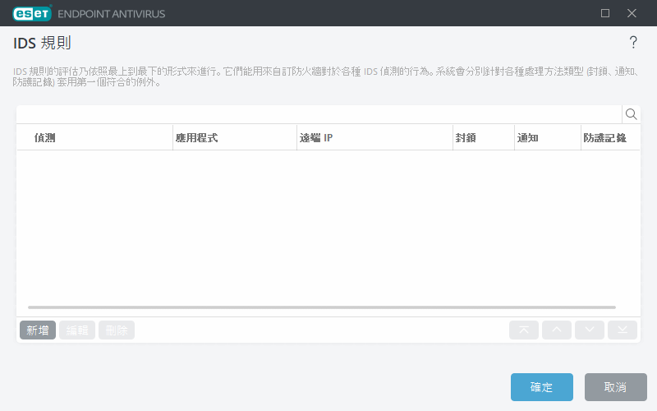This screenshot has height=411, width=657.
Task: Close the IDS 規則 window
Action: (632, 13)
